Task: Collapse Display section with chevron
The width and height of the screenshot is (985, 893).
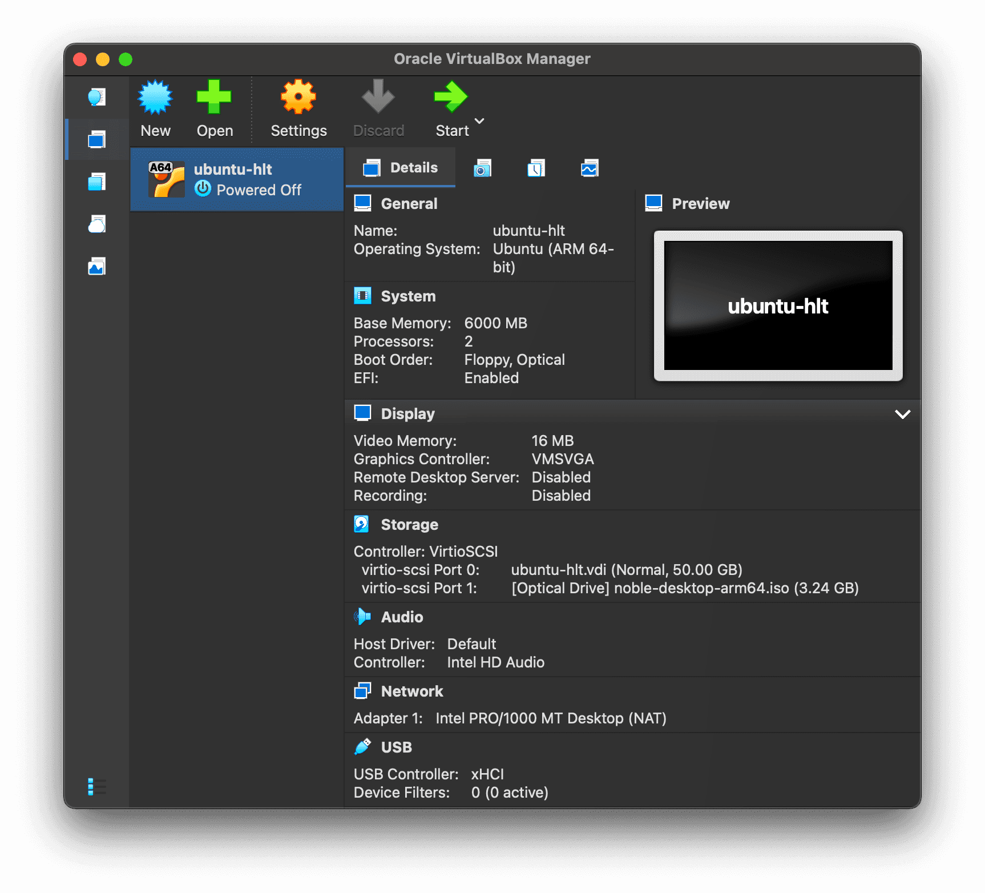Action: [x=903, y=415]
